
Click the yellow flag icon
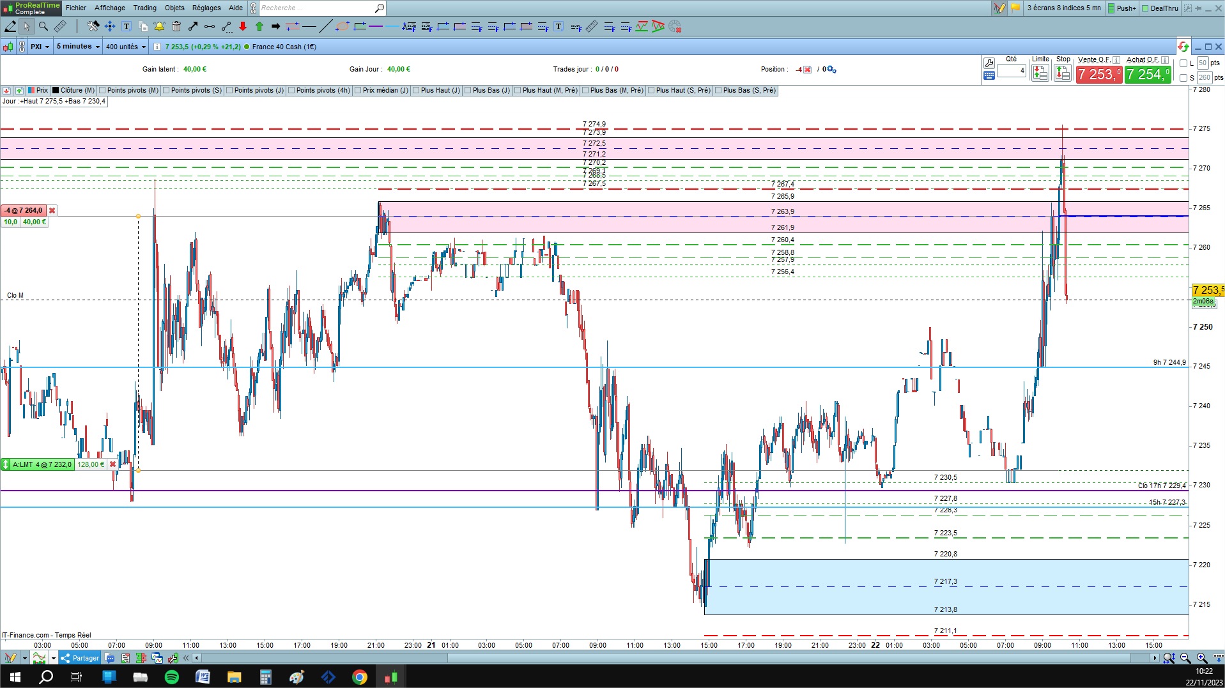[1015, 8]
